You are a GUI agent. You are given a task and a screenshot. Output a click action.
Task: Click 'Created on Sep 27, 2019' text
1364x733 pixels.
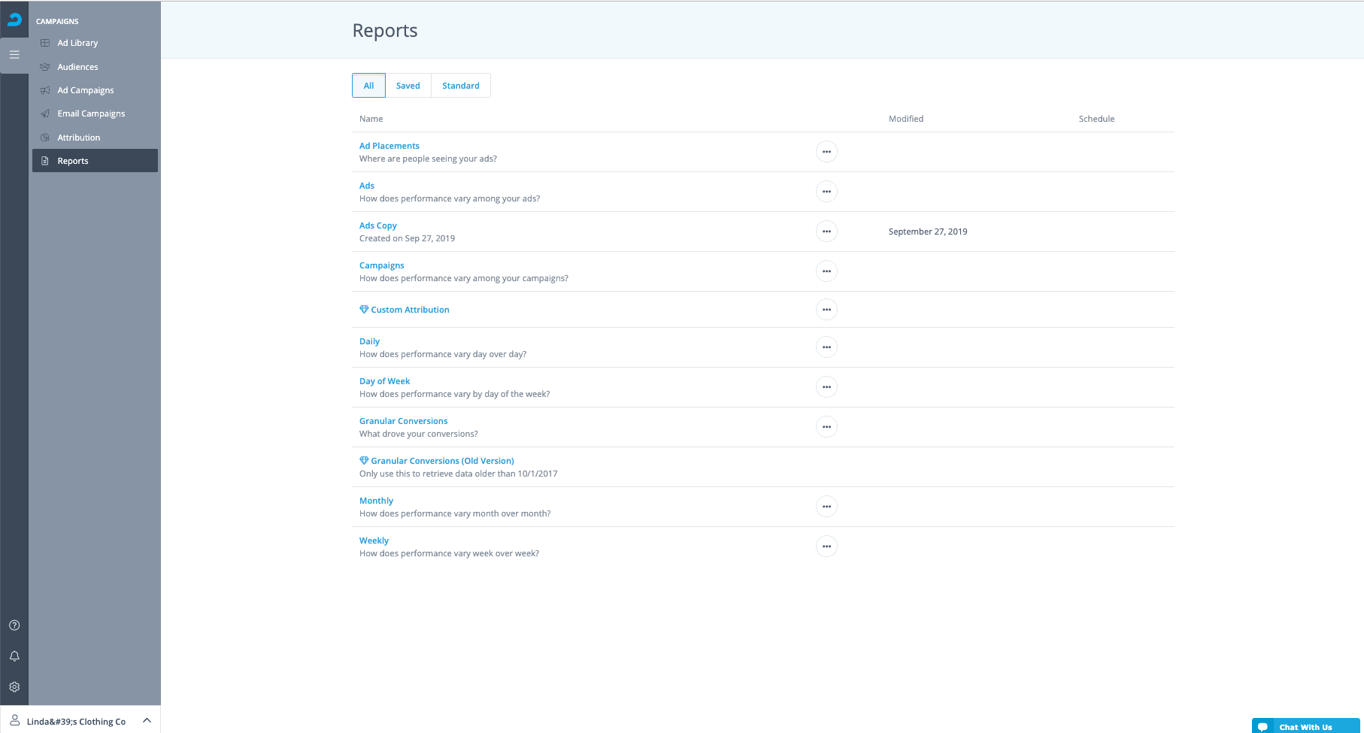click(407, 238)
